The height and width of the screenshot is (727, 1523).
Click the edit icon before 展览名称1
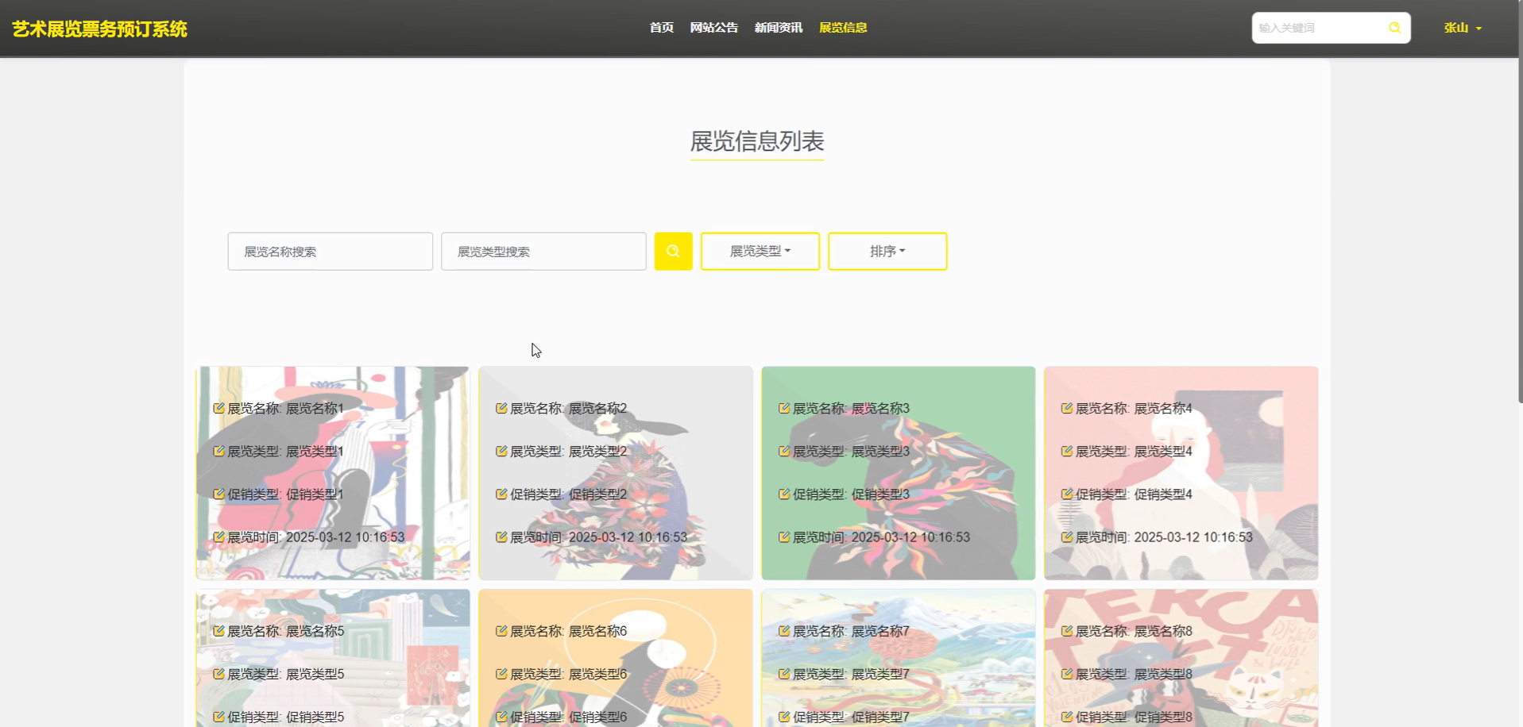pyautogui.click(x=218, y=408)
